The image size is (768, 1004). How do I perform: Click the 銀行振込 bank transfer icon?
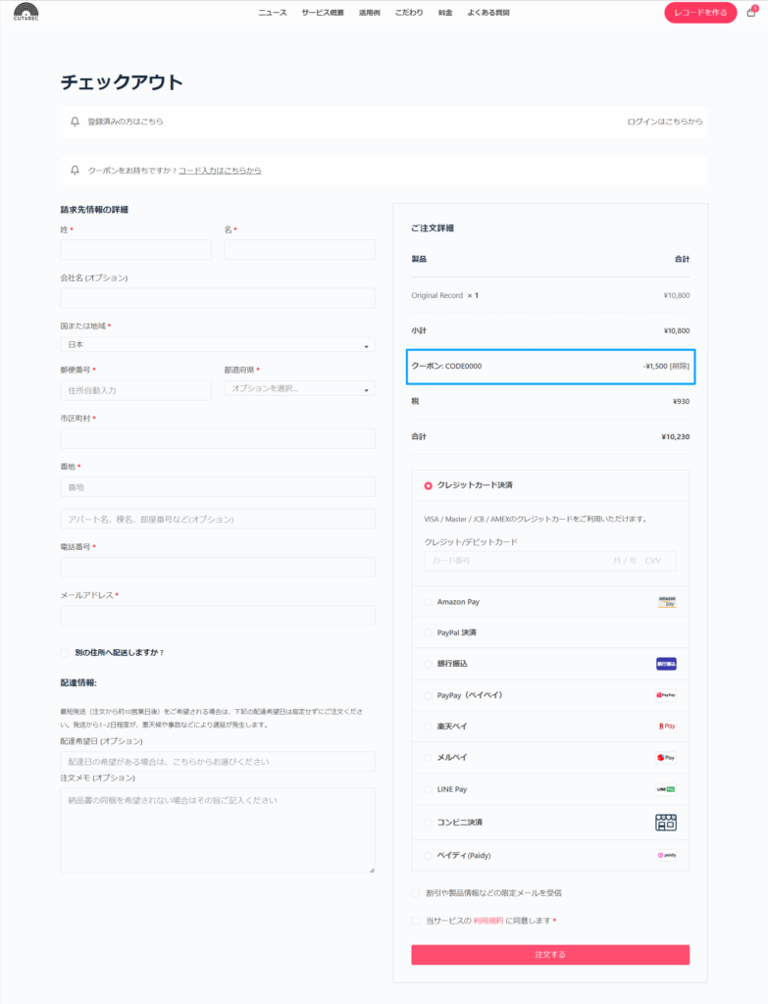pos(667,664)
